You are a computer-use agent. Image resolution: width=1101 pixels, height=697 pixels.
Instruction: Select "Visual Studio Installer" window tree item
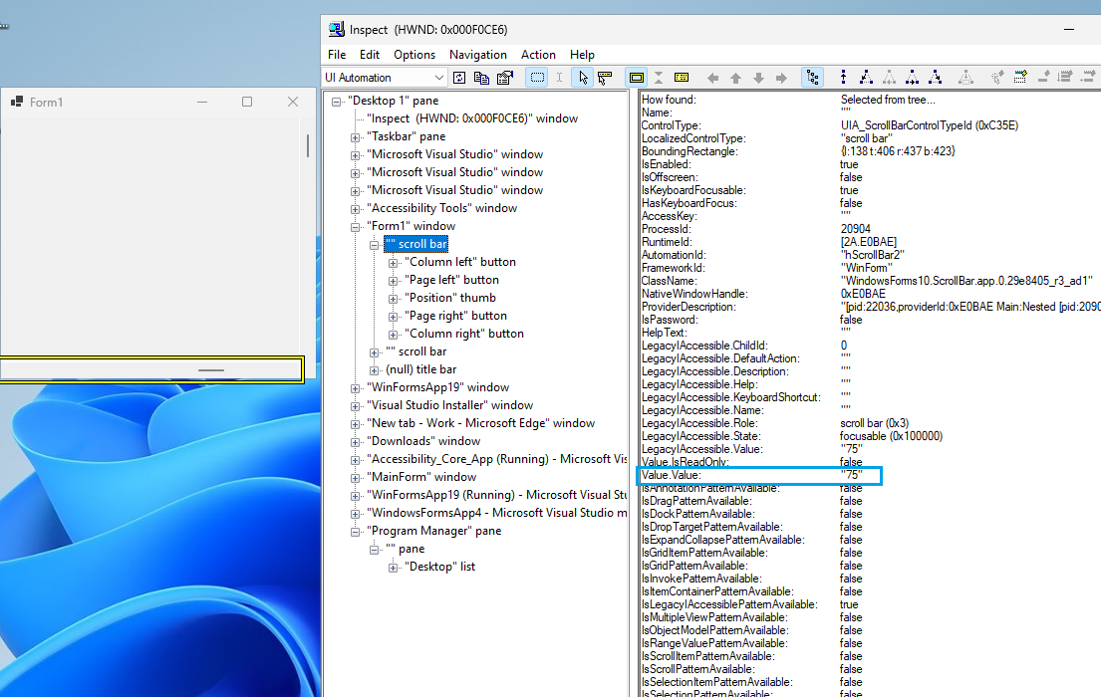click(x=450, y=405)
